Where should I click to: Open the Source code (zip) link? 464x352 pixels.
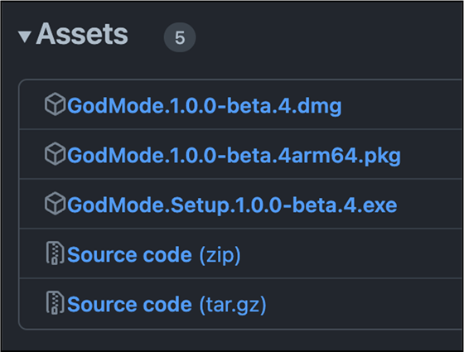click(154, 255)
